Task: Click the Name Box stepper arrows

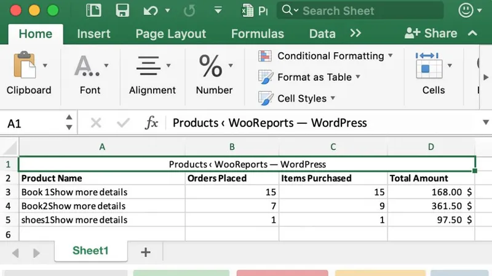Action: pos(69,122)
